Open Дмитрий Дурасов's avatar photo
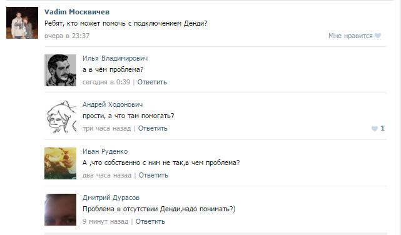This screenshot has width=401, height=235. point(60,210)
